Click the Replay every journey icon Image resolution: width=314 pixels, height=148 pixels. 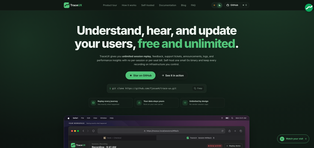pyautogui.click(x=93, y=103)
